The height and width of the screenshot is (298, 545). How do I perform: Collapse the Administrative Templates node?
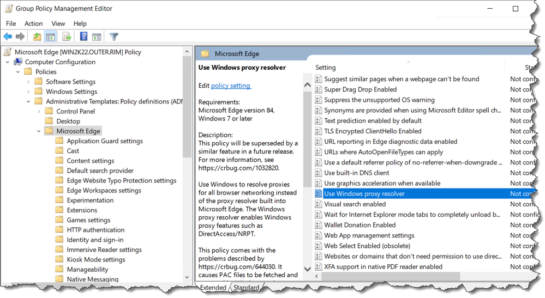pyautogui.click(x=28, y=102)
